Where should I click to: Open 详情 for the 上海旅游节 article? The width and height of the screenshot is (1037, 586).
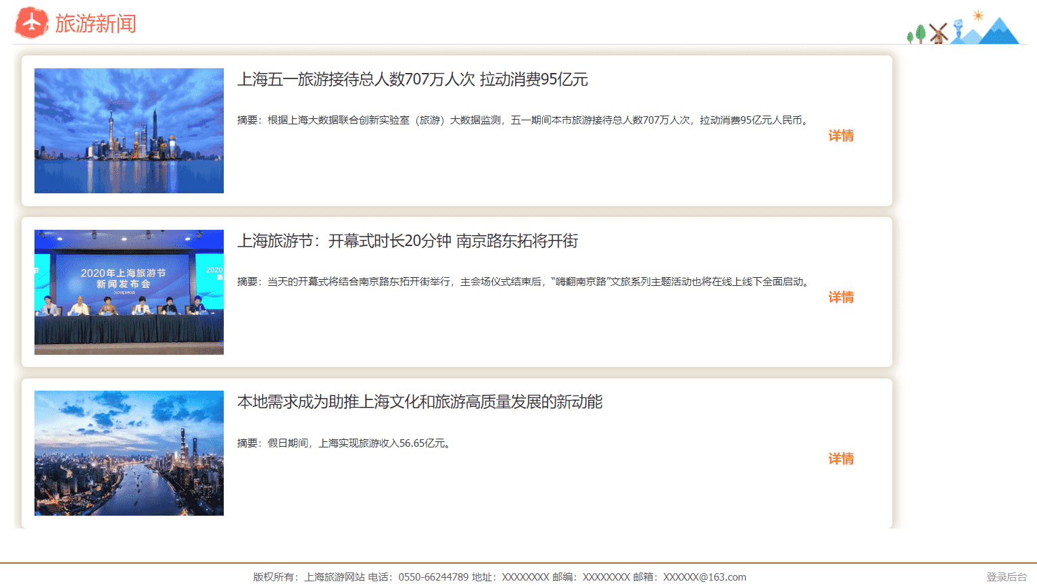tap(840, 297)
